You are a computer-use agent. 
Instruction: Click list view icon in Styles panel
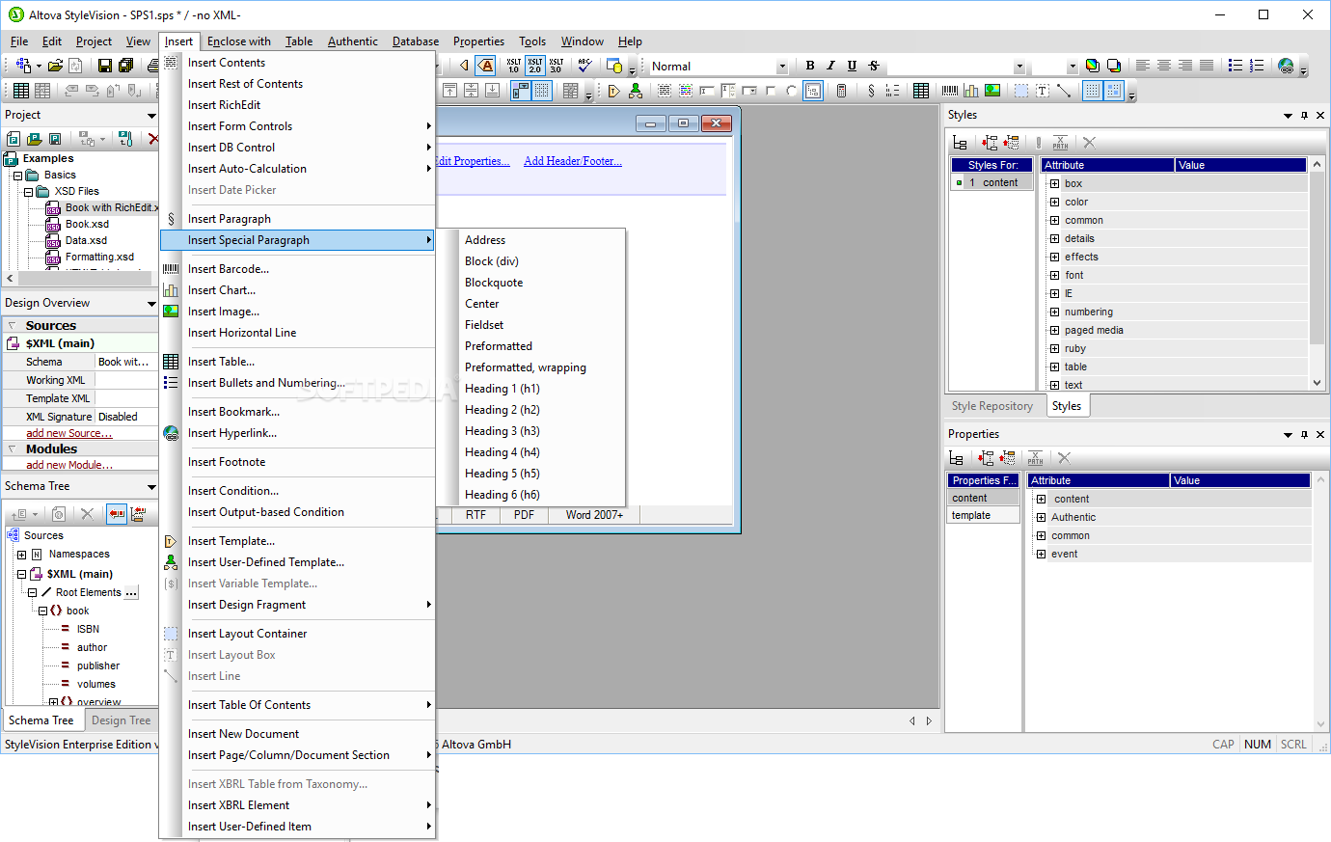coord(960,143)
